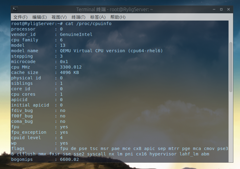240x169 pixels.
Task: Click the 'processor' label
Action: [x=23, y=29]
